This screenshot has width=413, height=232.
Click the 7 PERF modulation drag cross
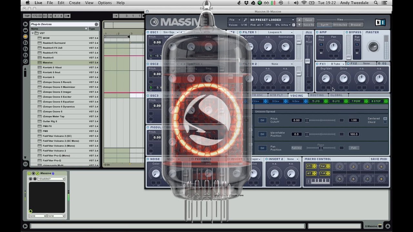tap(366, 101)
